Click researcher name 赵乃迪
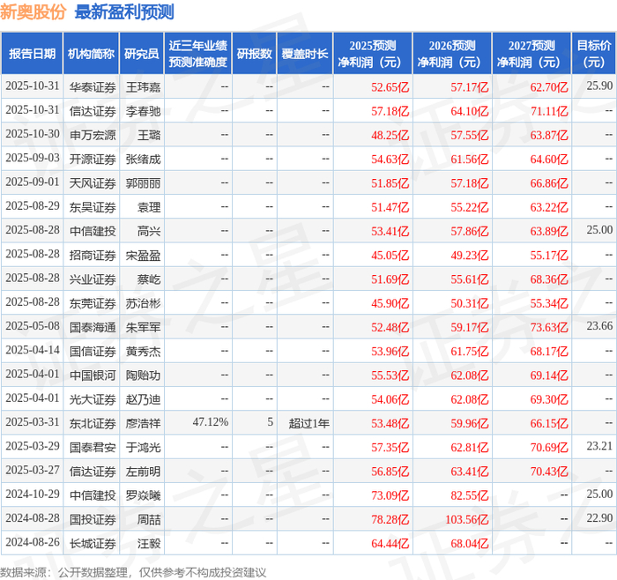The height and width of the screenshot is (580, 617). [143, 399]
